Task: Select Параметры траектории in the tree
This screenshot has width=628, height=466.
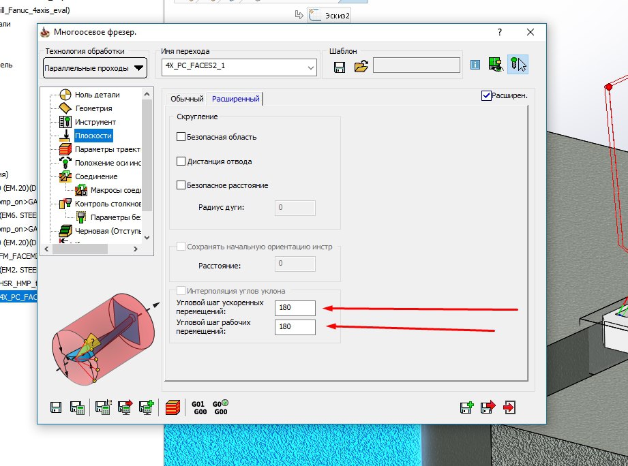Action: pyautogui.click(x=108, y=149)
